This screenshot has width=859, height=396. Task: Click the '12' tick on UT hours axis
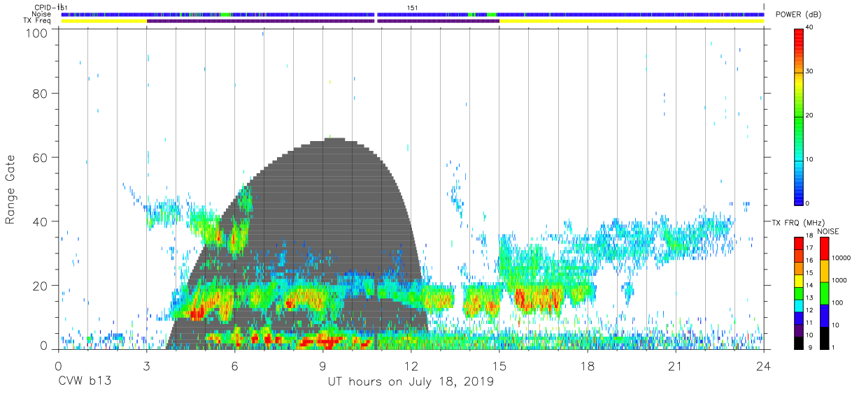point(411,366)
